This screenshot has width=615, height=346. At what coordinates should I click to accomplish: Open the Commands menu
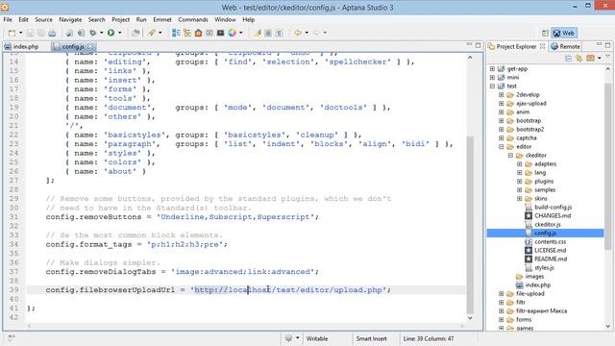193,19
